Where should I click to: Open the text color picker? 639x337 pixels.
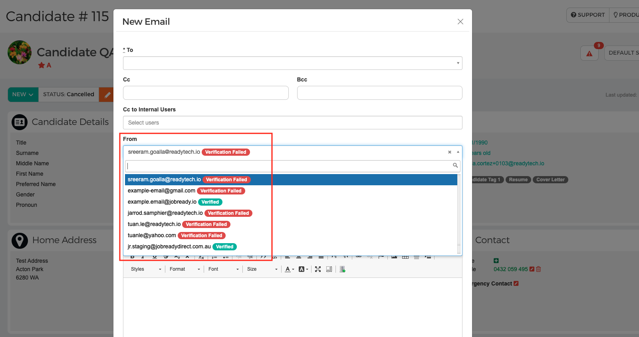tap(290, 270)
